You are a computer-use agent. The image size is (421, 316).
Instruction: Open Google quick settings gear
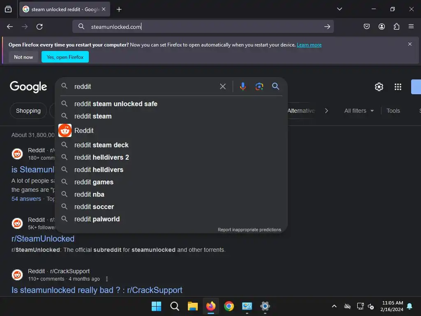[379, 87]
